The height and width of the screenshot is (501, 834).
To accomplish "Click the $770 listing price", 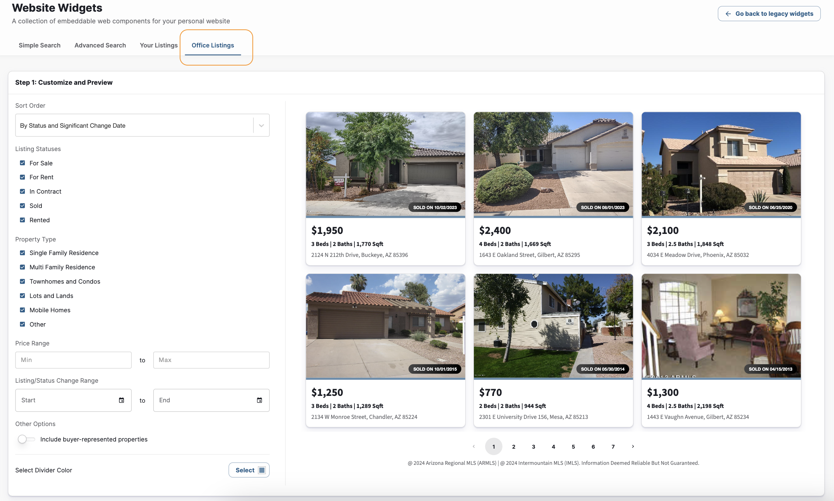I will [x=490, y=393].
